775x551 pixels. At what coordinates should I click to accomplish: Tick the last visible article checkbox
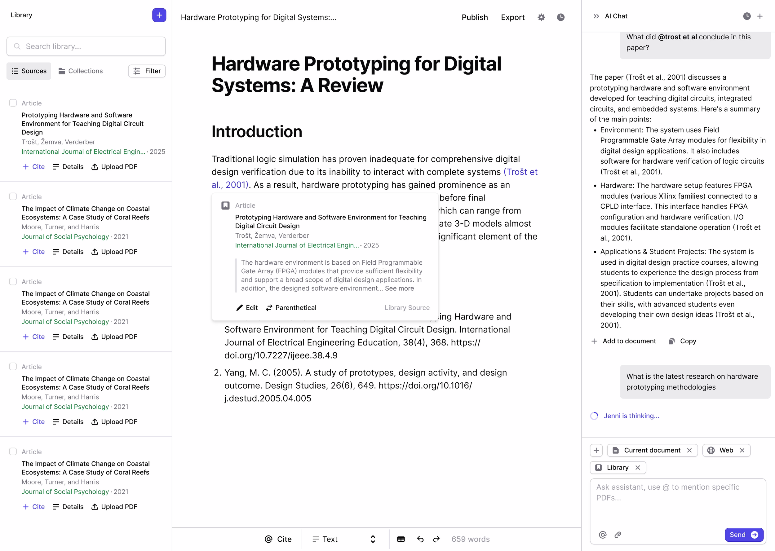[x=13, y=452]
